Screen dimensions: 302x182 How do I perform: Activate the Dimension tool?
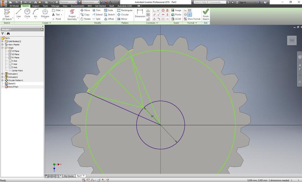click(140, 13)
